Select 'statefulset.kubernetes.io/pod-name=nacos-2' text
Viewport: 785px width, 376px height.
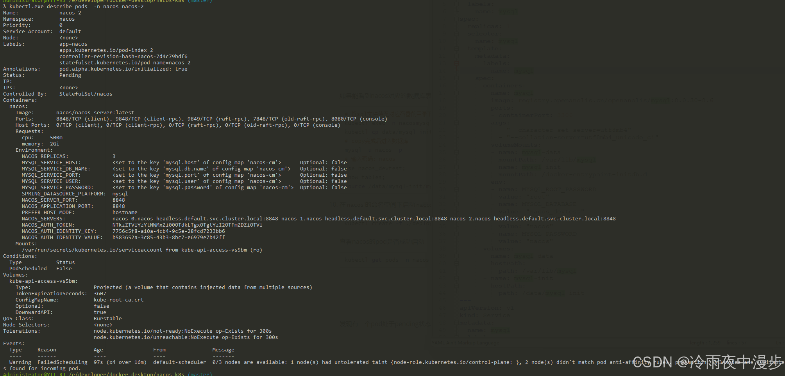pos(125,63)
